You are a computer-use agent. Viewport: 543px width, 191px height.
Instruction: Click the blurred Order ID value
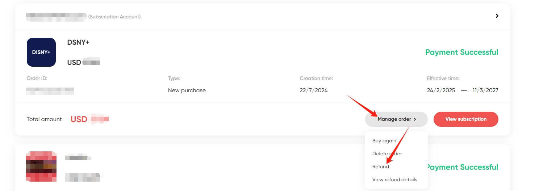[x=50, y=90]
